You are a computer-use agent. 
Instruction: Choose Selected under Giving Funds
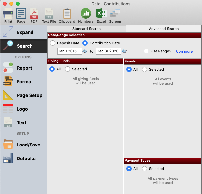[x=68, y=69]
